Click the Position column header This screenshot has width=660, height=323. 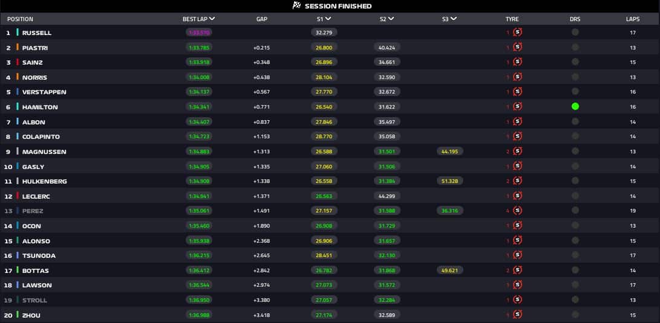(20, 19)
